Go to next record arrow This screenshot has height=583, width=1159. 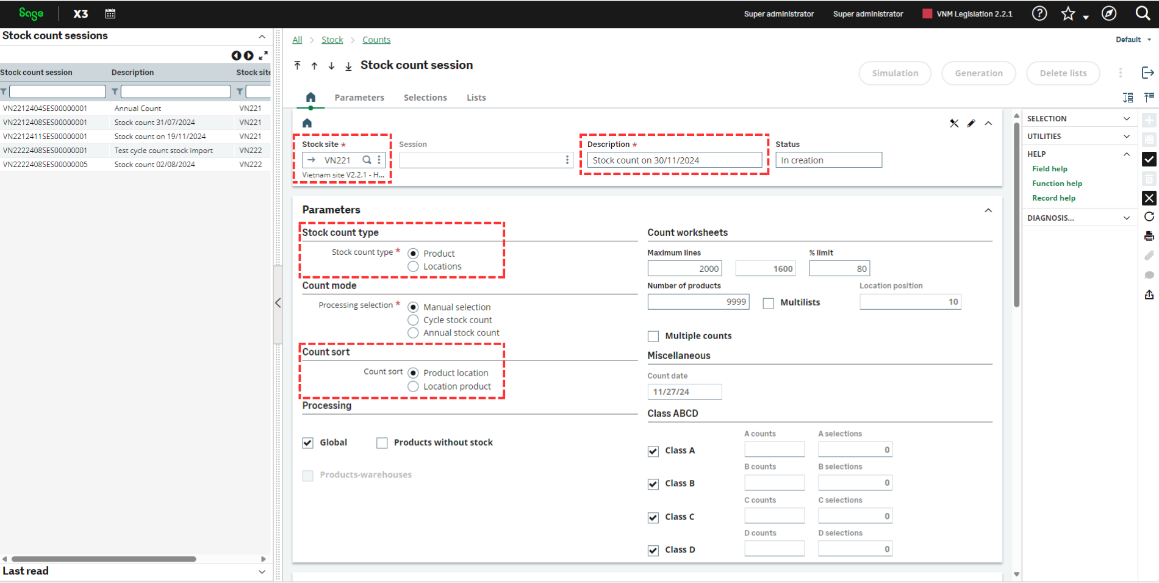(x=331, y=65)
